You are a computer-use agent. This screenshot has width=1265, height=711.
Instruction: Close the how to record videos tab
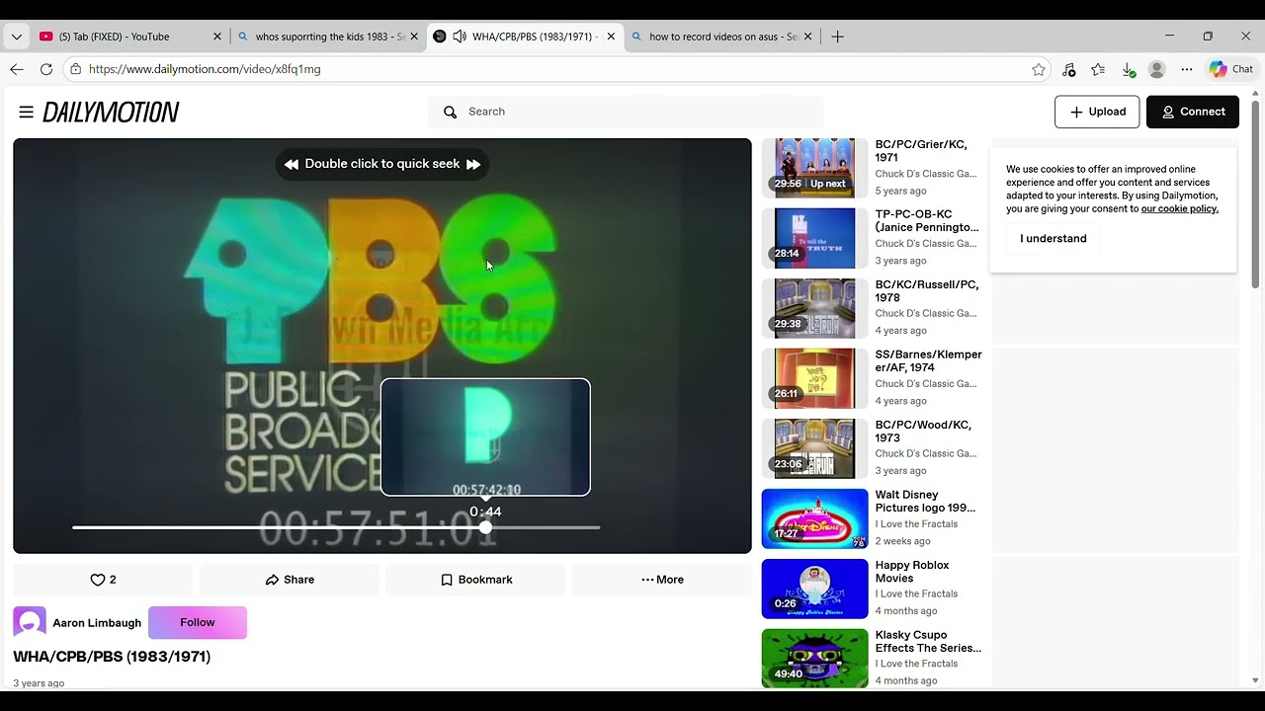click(x=807, y=37)
